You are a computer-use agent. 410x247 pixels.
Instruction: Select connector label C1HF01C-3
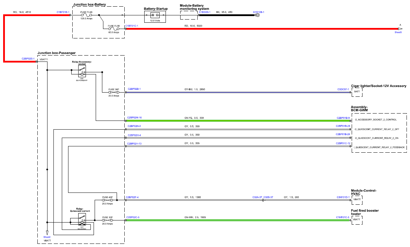343,217
